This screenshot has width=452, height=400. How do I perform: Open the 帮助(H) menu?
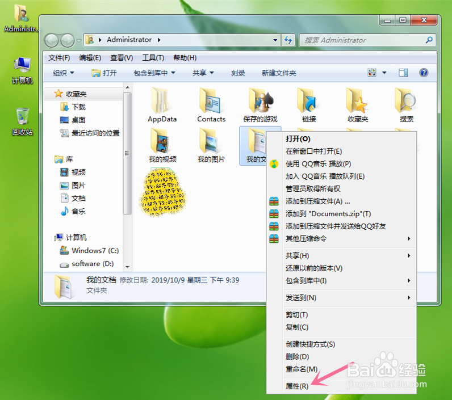185,58
